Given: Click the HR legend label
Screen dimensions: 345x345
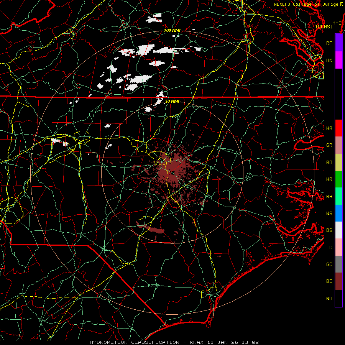Looking at the screenshot, I should [329, 179].
